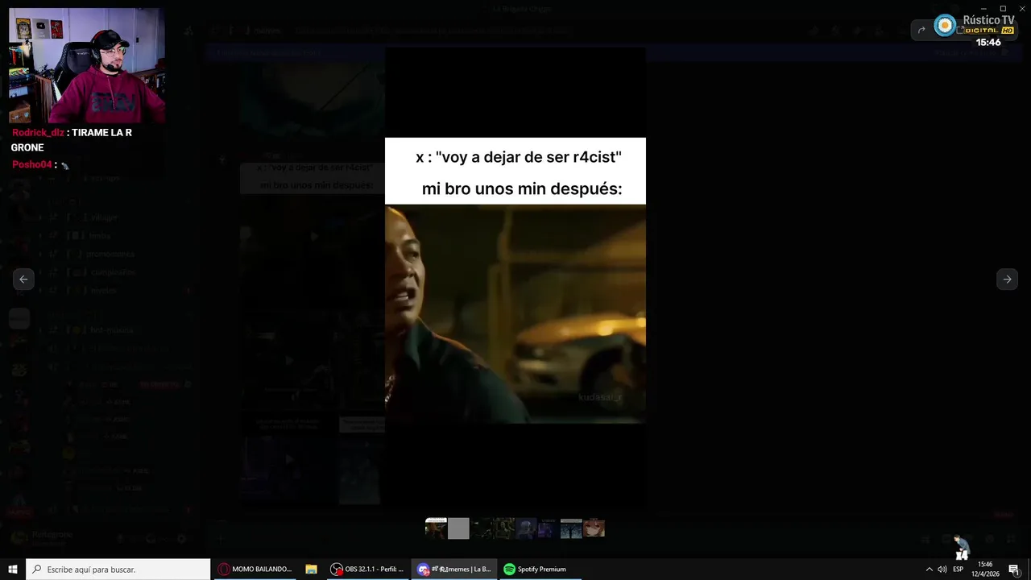Image resolution: width=1031 pixels, height=580 pixels.
Task: Select the first thumbnail in the image strip
Action: coord(436,528)
